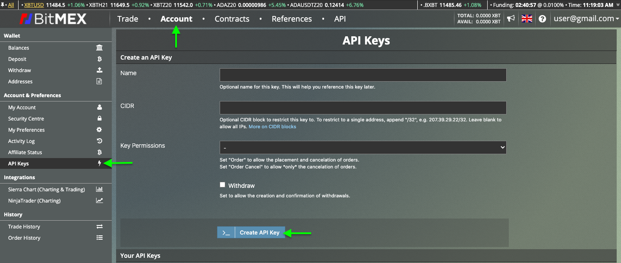
Task: Focus the Name input field
Action: click(x=363, y=75)
